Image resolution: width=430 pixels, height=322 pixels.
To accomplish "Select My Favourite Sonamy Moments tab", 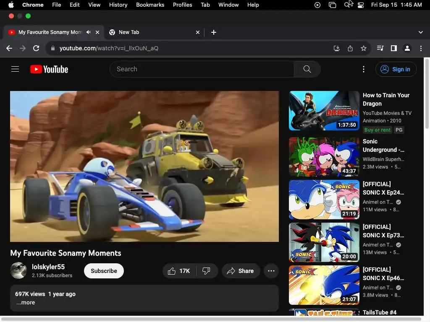I will (53, 32).
